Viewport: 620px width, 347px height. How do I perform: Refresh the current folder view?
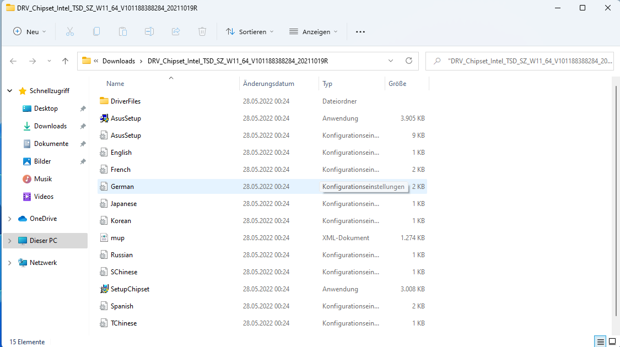coord(409,61)
